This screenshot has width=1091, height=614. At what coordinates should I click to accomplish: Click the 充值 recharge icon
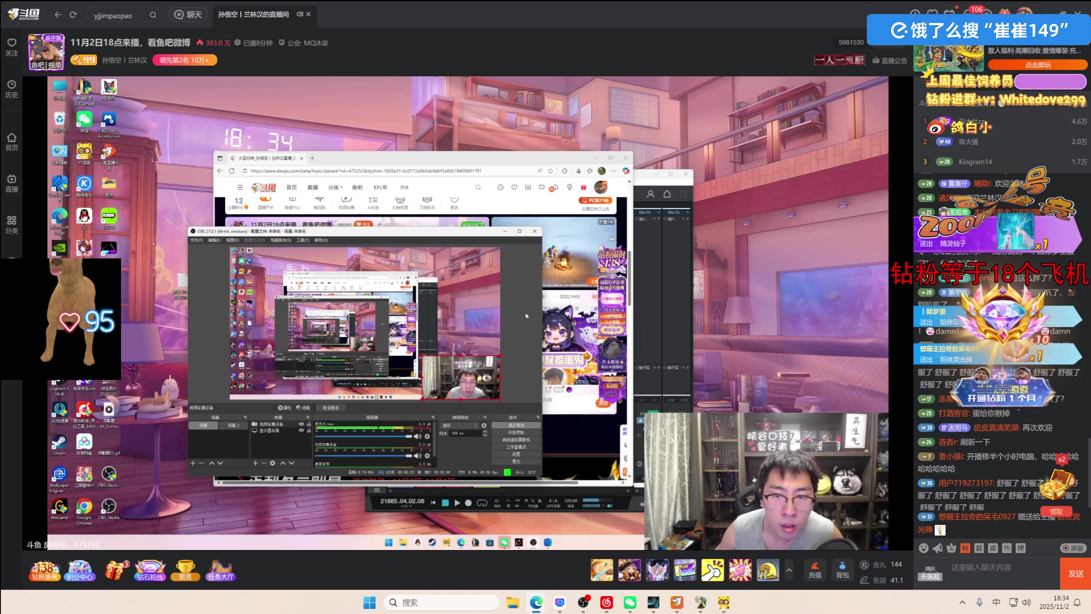coord(814,570)
